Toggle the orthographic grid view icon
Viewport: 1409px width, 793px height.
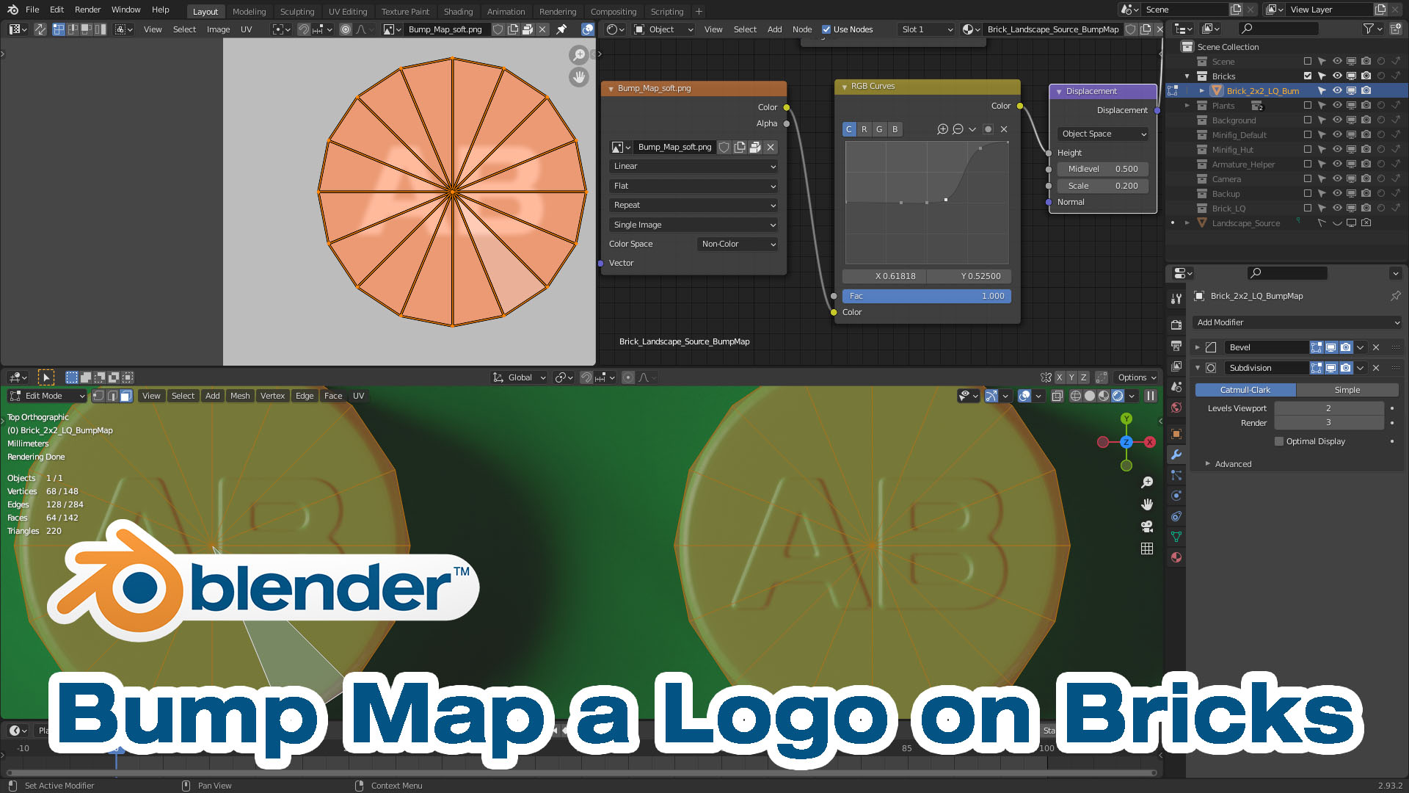click(1147, 548)
